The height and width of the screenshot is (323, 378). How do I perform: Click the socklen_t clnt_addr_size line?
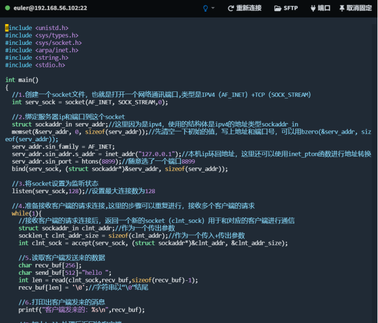click(x=132, y=235)
